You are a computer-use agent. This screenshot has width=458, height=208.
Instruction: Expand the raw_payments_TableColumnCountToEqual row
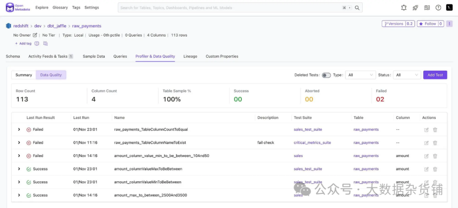(19, 130)
